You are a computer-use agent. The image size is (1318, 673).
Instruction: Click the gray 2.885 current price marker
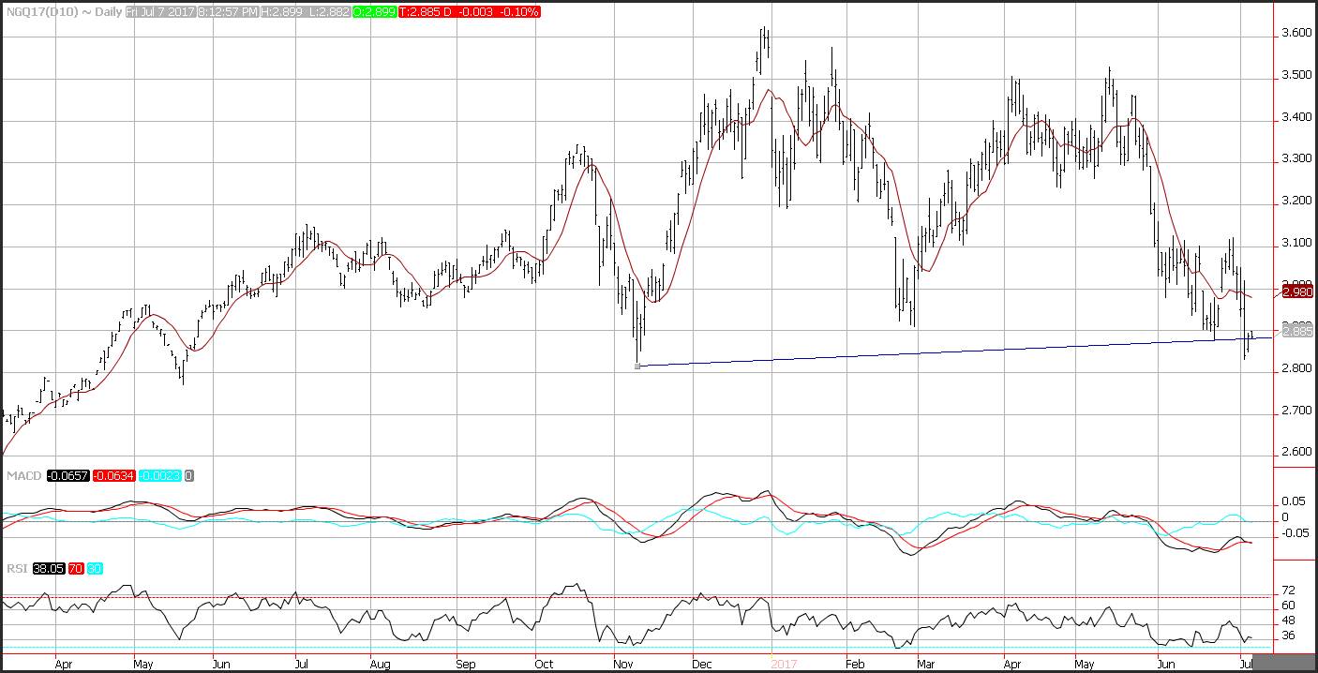pyautogui.click(x=1296, y=331)
